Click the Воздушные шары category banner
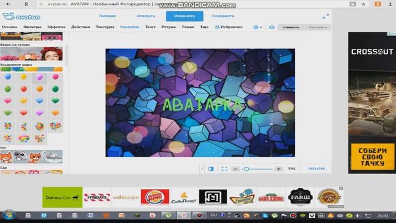The height and width of the screenshot is (223, 396). tap(32, 69)
